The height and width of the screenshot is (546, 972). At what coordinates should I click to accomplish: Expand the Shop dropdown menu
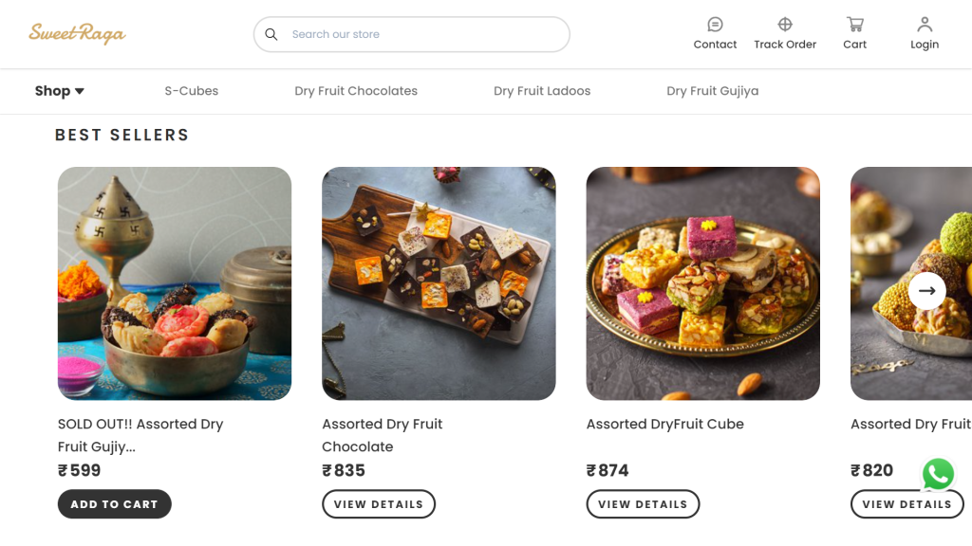60,91
